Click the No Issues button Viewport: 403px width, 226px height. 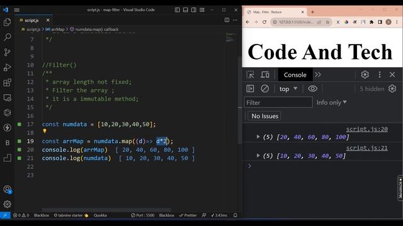(x=264, y=116)
